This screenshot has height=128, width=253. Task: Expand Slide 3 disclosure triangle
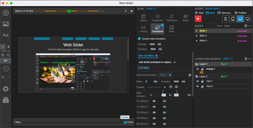[x=197, y=41]
